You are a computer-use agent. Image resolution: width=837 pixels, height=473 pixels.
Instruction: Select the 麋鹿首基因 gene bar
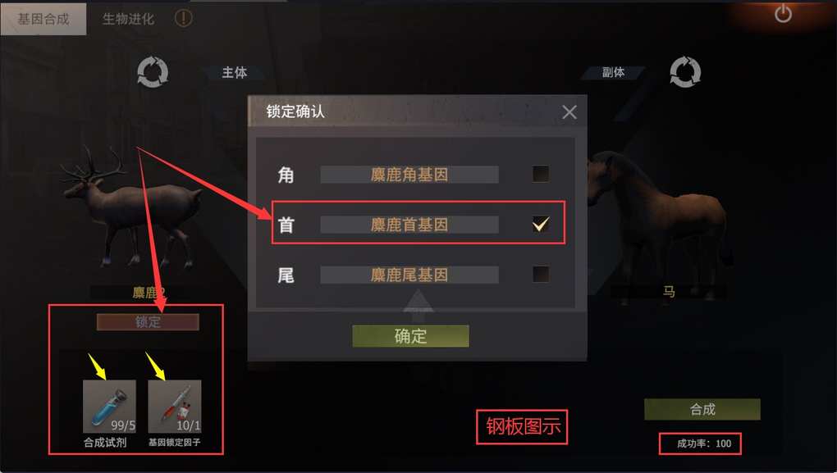(x=409, y=225)
